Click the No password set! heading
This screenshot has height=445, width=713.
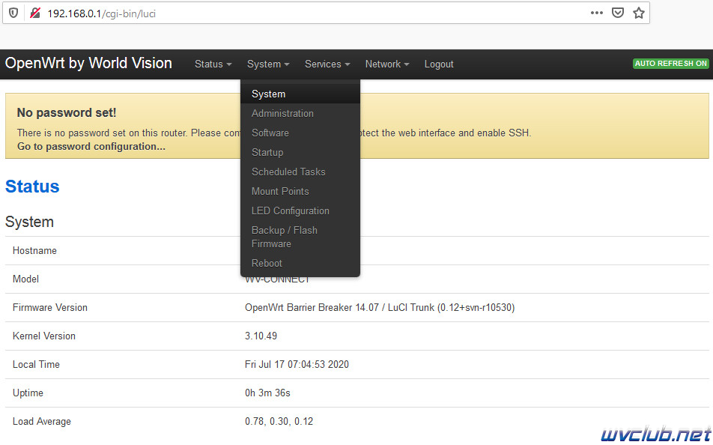click(67, 112)
